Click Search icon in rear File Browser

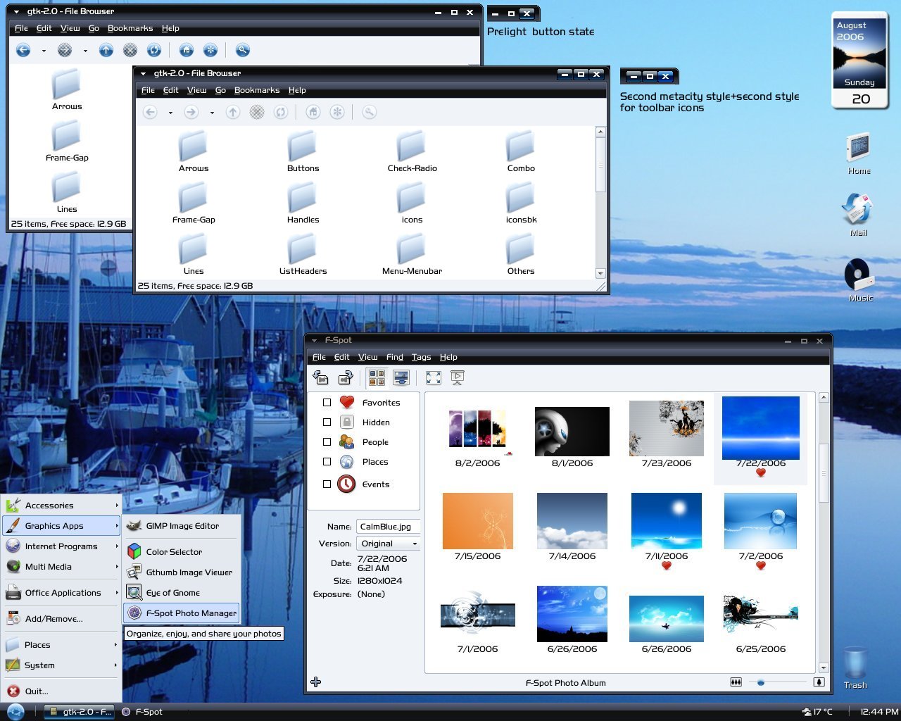click(x=242, y=50)
